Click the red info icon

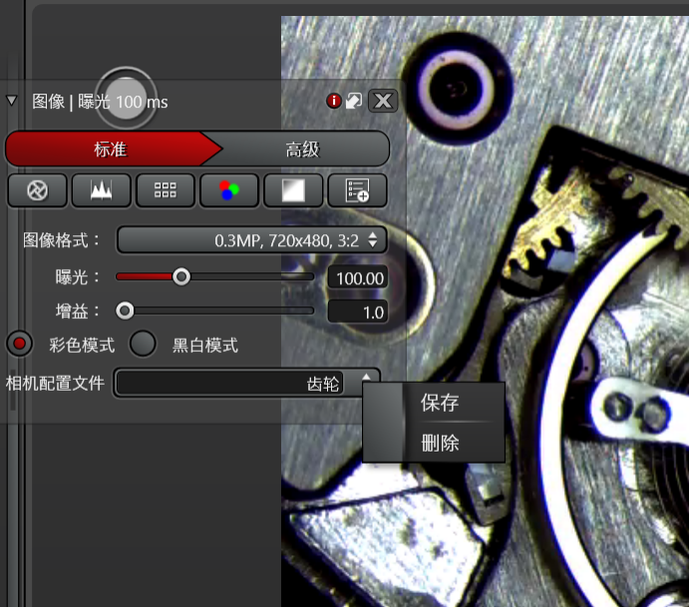click(334, 101)
